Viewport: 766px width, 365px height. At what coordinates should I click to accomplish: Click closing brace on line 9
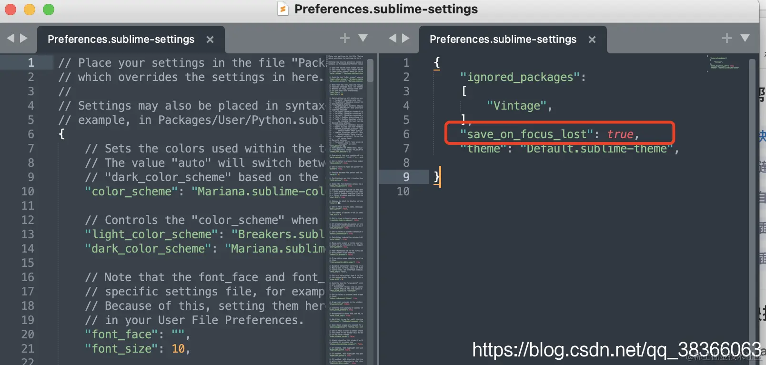click(437, 177)
